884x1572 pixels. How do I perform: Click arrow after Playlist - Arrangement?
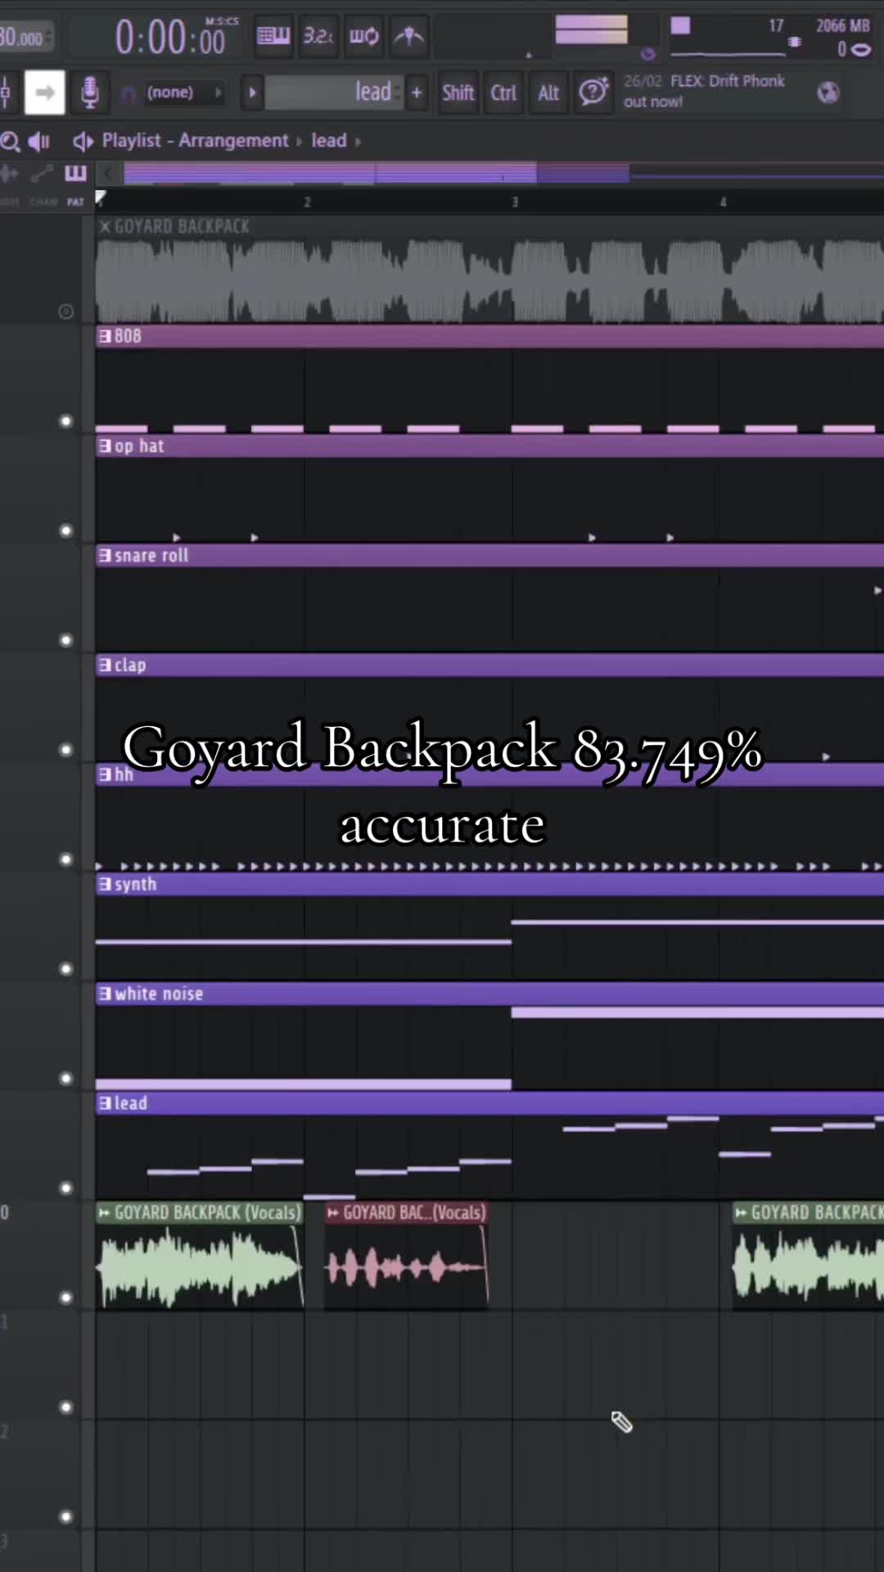299,142
